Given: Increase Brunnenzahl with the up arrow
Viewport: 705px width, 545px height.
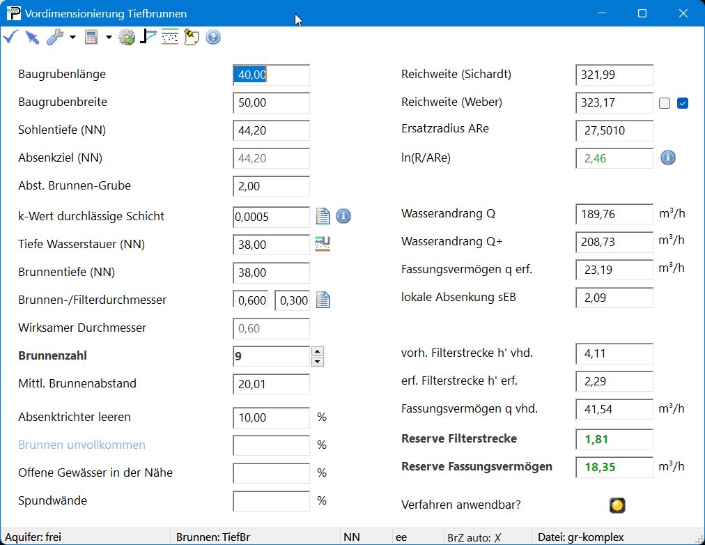Looking at the screenshot, I should click(x=318, y=351).
